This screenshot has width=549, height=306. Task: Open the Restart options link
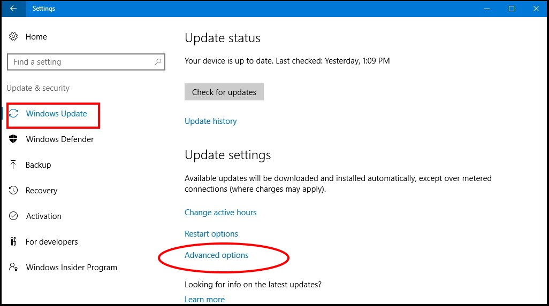(x=211, y=234)
